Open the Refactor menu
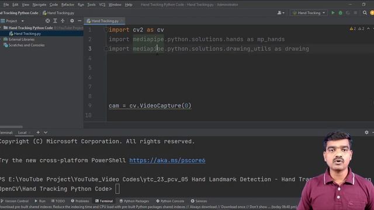 pyautogui.click(x=68, y=5)
